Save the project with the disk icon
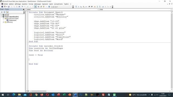173x97 pixels. 9,7
